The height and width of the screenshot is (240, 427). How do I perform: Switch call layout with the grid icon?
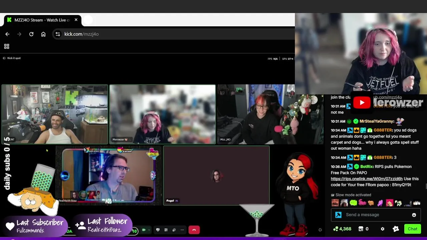point(166,230)
